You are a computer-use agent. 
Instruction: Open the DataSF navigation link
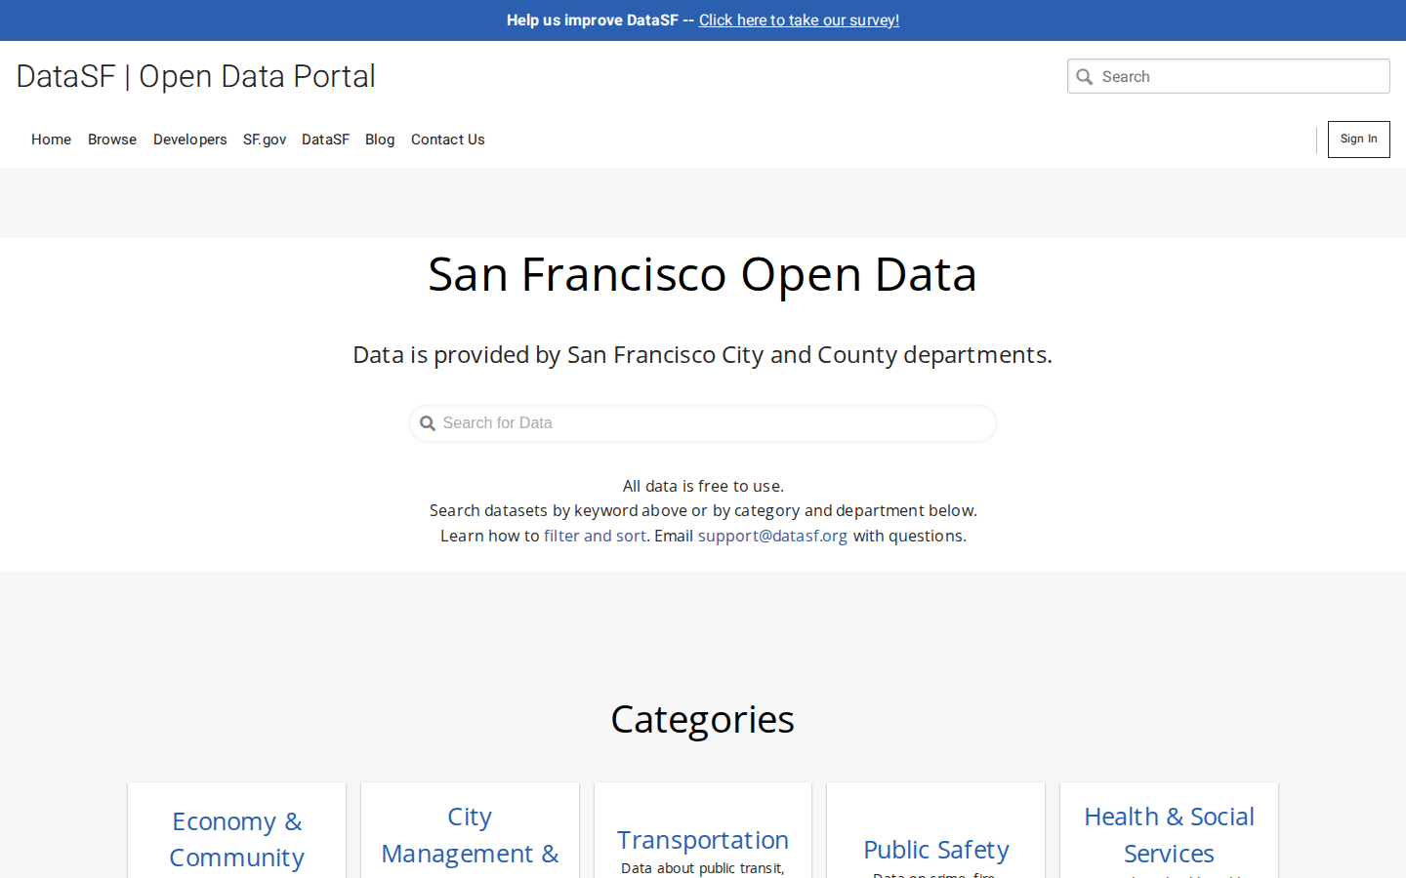pyautogui.click(x=325, y=140)
